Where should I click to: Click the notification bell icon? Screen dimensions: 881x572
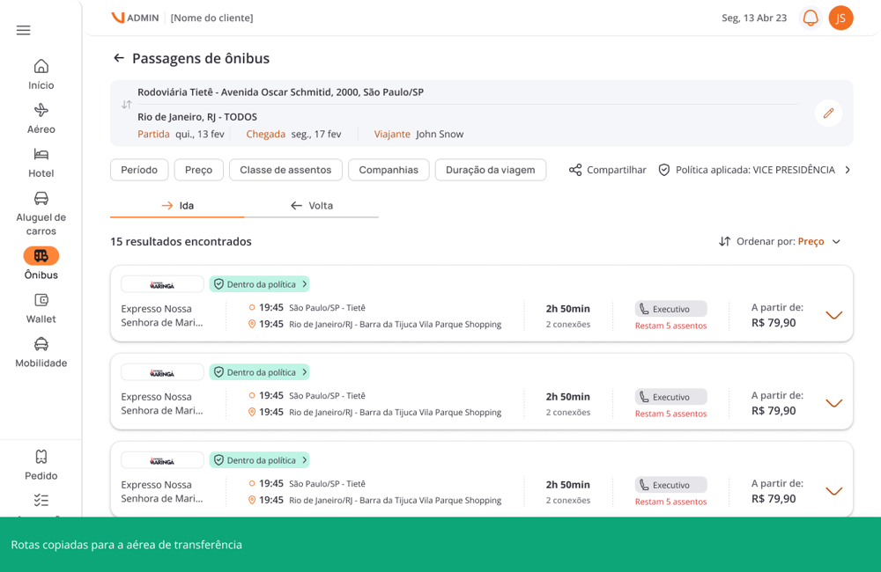(811, 18)
